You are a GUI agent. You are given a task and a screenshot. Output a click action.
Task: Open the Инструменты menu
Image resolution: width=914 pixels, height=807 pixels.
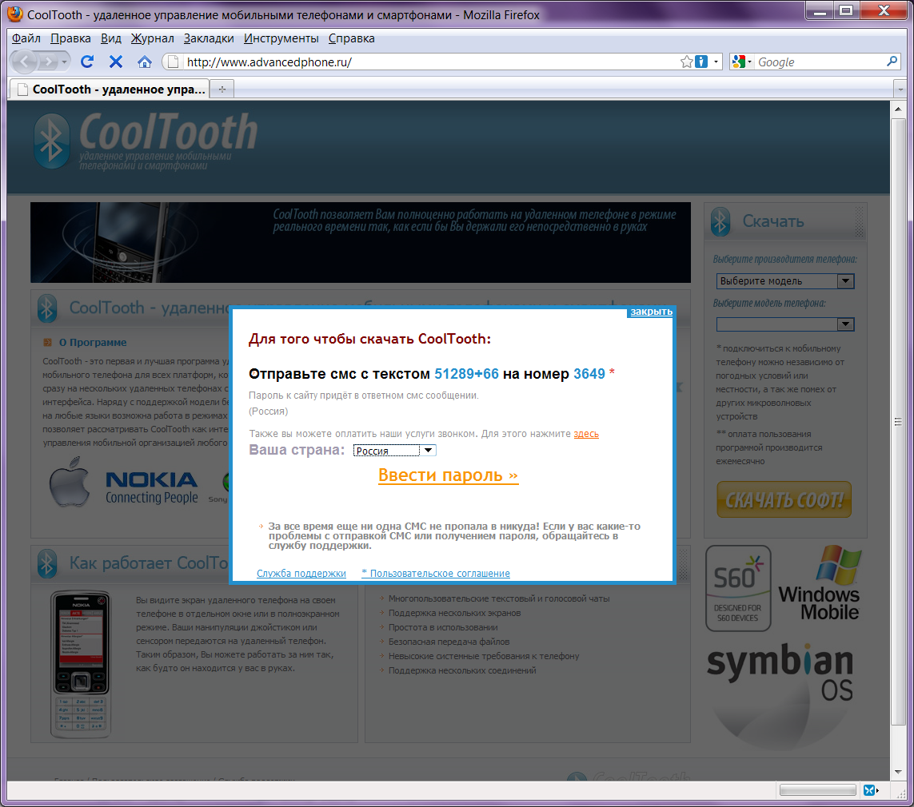click(281, 38)
